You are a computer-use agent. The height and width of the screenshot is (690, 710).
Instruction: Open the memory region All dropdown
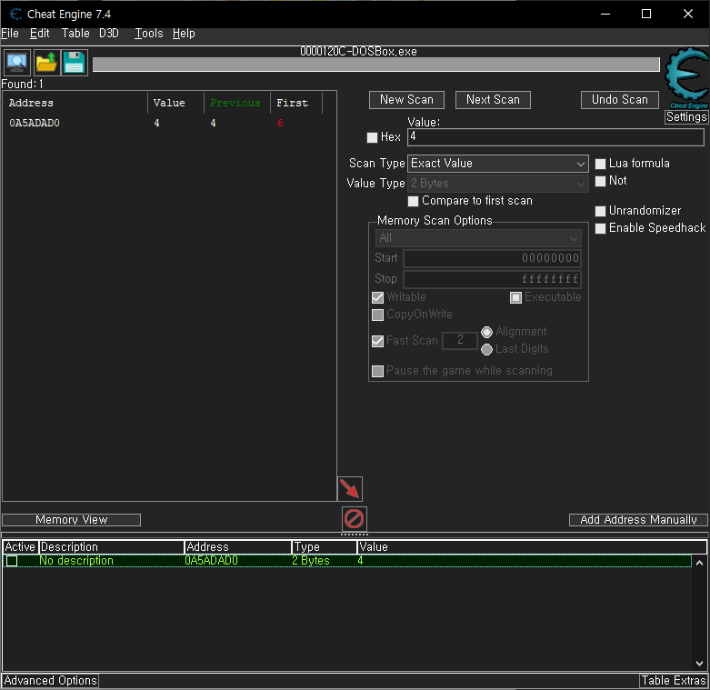(x=478, y=238)
